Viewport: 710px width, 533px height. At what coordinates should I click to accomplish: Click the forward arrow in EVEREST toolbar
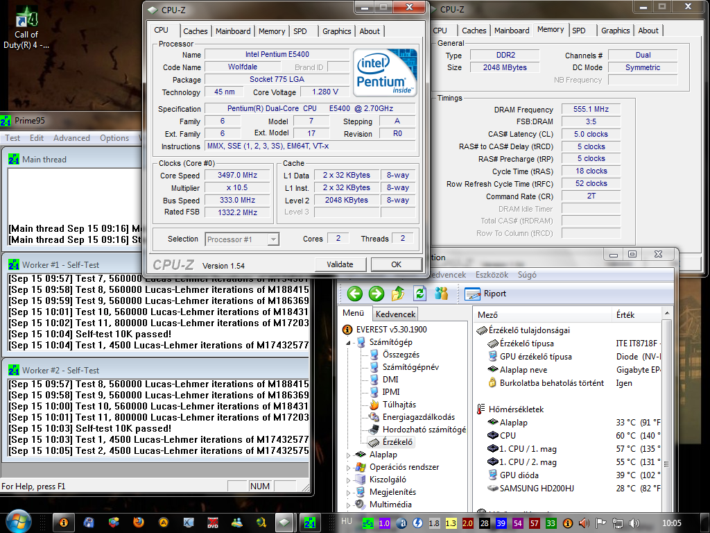coord(376,294)
